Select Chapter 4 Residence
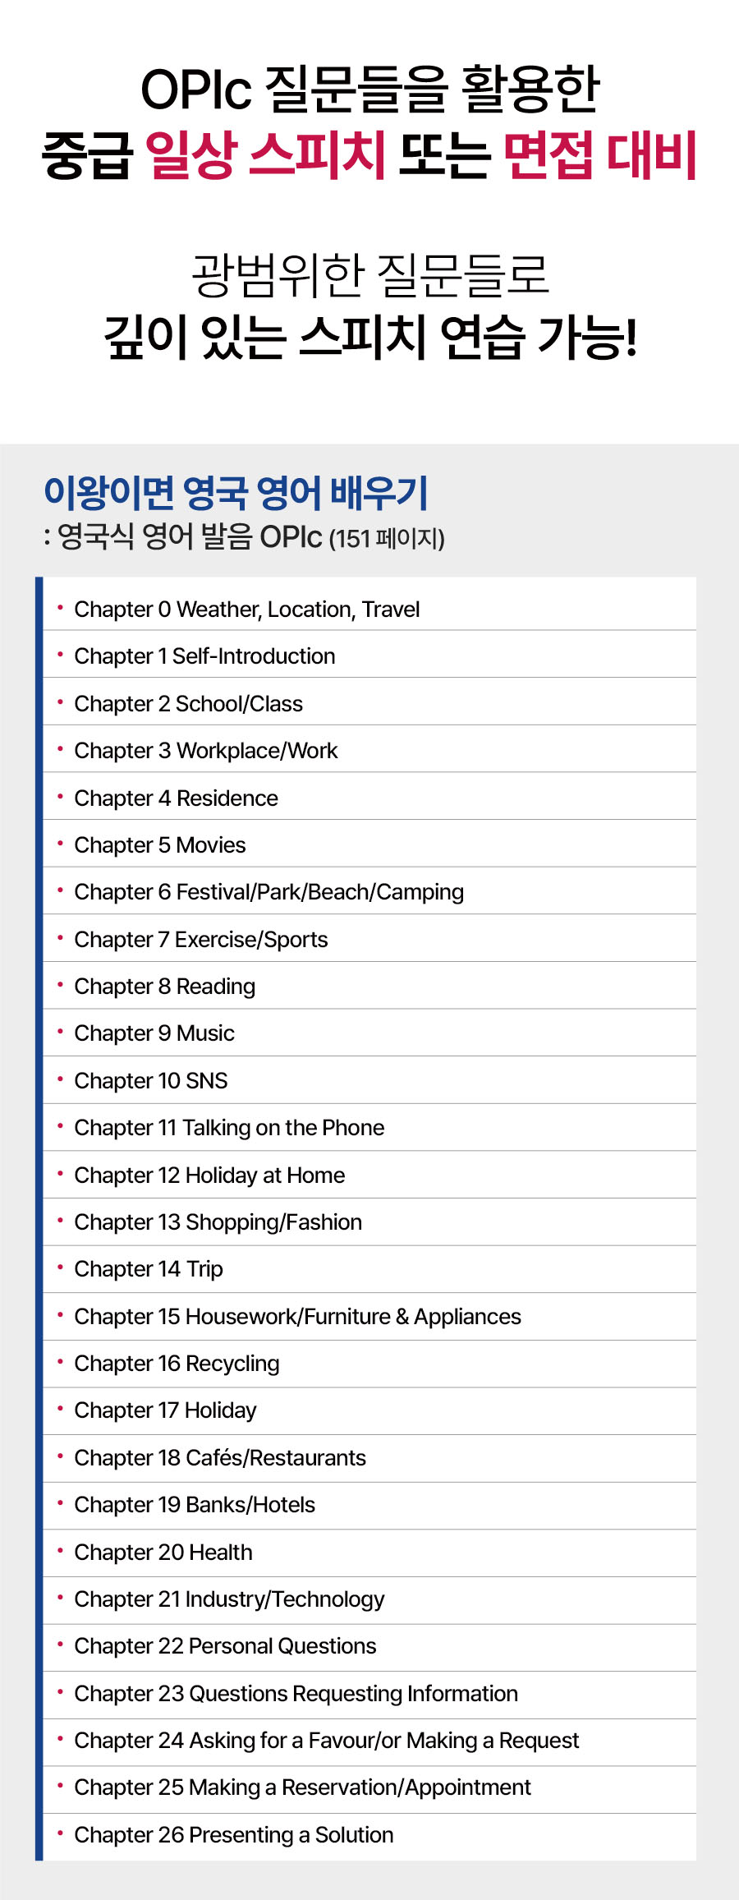The image size is (739, 1900). click(x=176, y=798)
